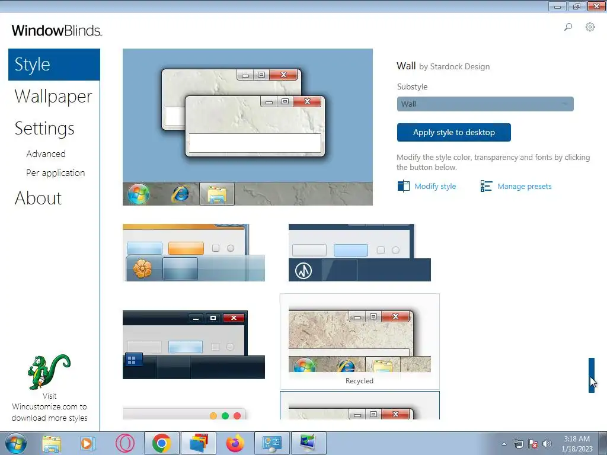This screenshot has width=607, height=455.
Task: Click the Modify style icon
Action: [x=403, y=186]
